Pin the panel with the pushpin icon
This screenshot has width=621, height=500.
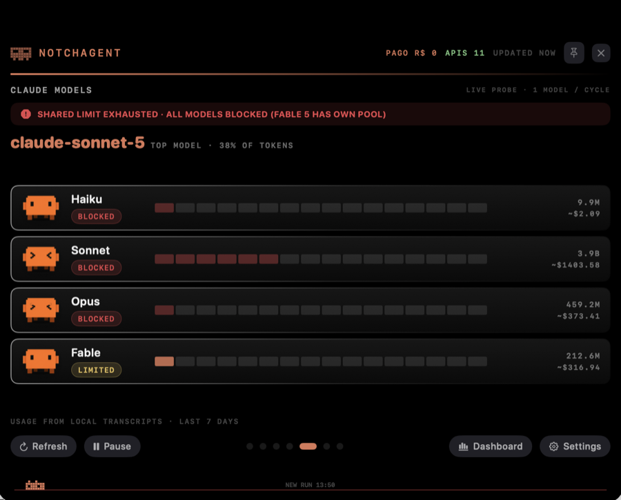[x=574, y=52]
